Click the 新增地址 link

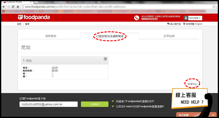(x=192, y=84)
